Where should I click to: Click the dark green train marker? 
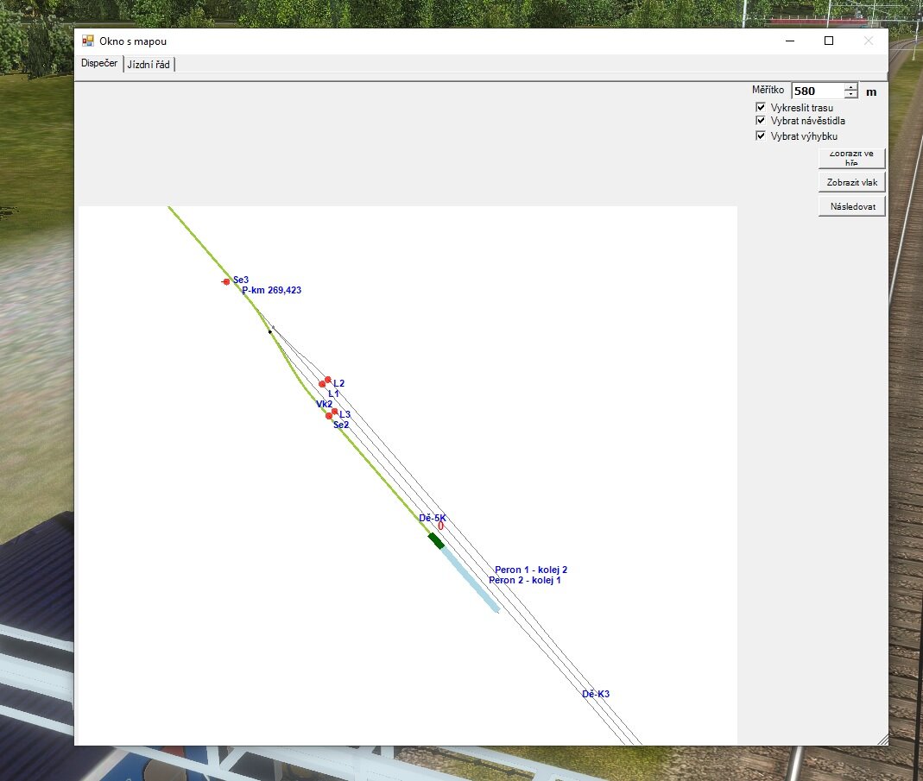[x=436, y=541]
